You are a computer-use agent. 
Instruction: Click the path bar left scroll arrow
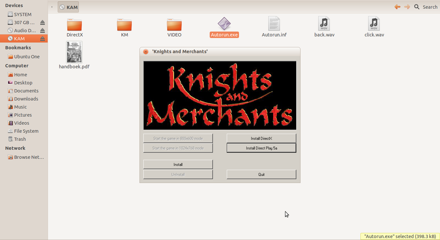pyautogui.click(x=52, y=7)
